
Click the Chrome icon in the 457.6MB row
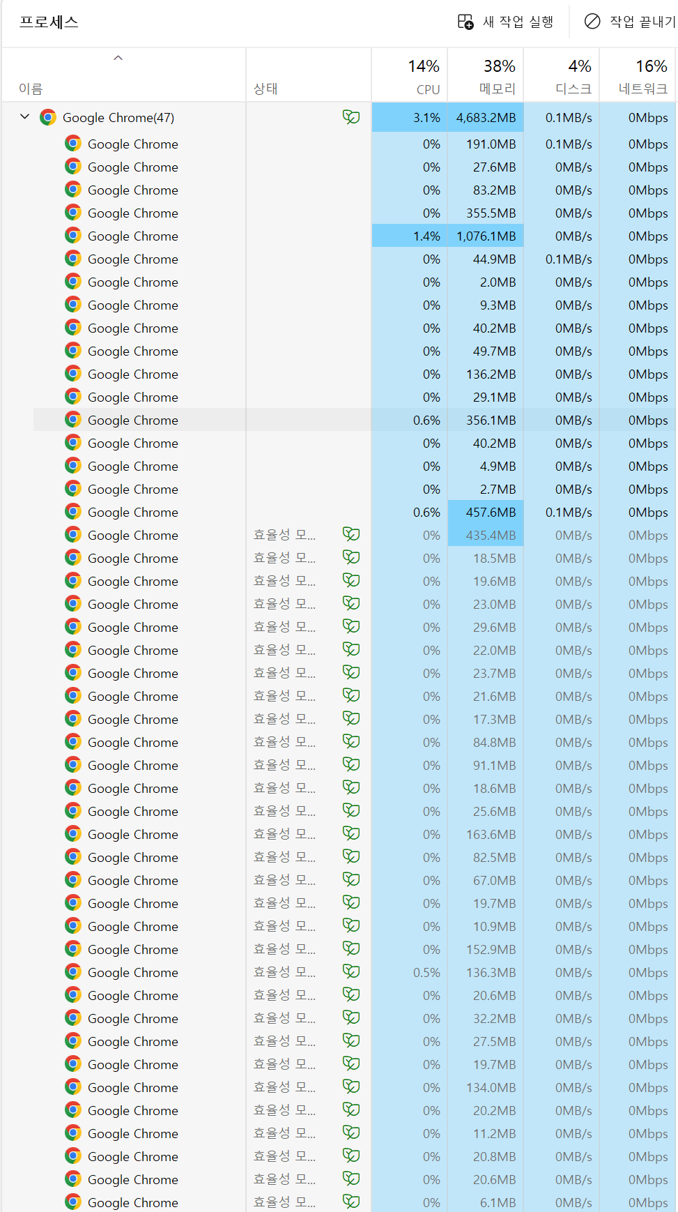[73, 512]
